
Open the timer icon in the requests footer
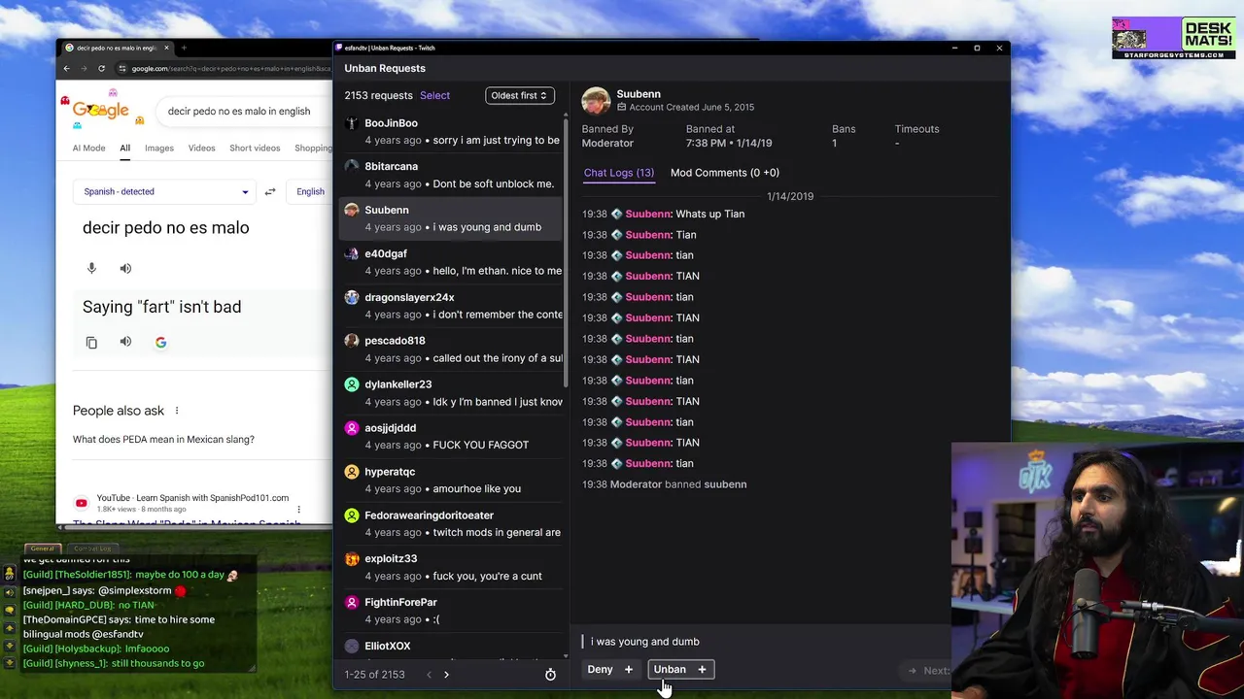pyautogui.click(x=550, y=675)
